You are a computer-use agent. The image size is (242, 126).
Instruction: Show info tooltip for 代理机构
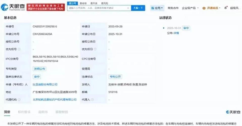click(x=19, y=100)
